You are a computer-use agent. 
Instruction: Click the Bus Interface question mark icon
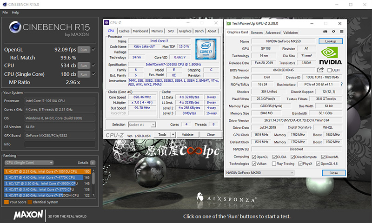coord(341,84)
